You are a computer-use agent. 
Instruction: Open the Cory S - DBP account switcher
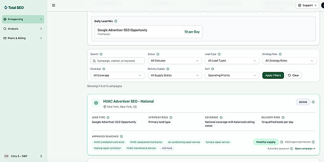click(x=23, y=156)
